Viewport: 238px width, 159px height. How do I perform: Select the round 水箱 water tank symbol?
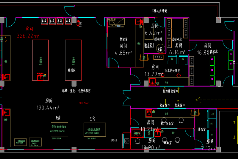tap(161, 49)
